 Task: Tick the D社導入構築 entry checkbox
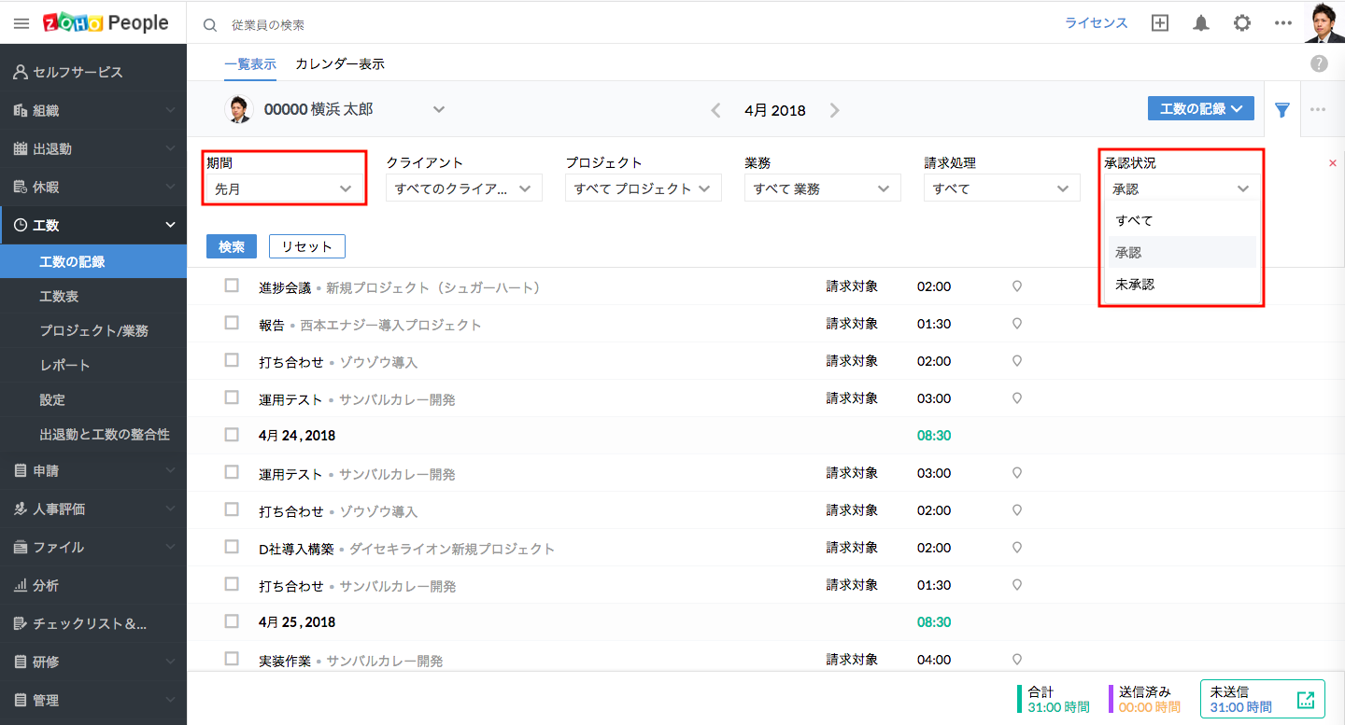click(x=232, y=547)
